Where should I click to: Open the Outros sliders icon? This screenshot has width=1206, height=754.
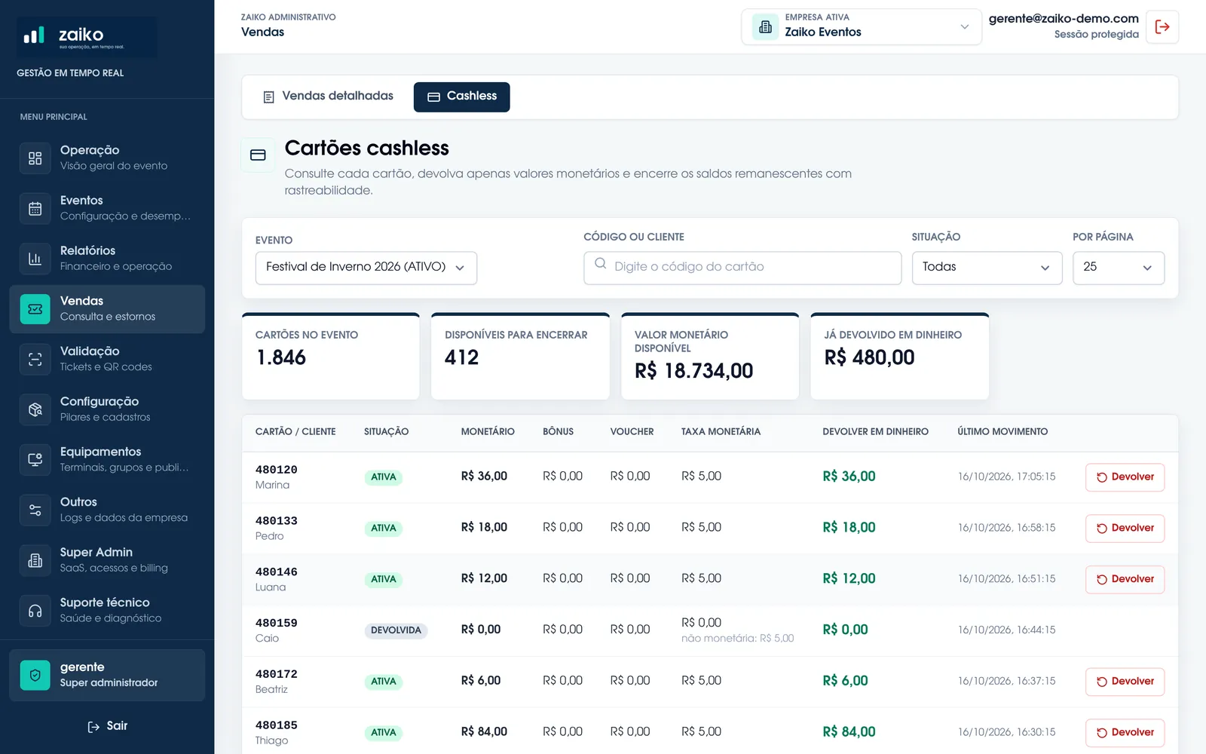(35, 510)
